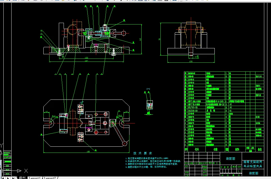Select the 106 dimension on side view
271x179 pixels.
pyautogui.click(x=191, y=61)
